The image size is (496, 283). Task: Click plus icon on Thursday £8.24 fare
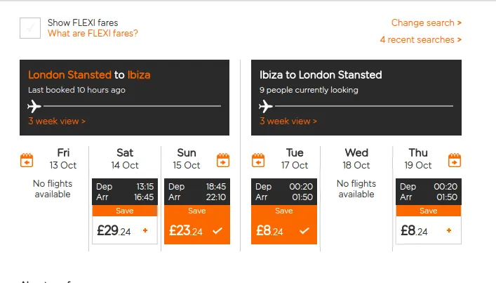pyautogui.click(x=449, y=230)
